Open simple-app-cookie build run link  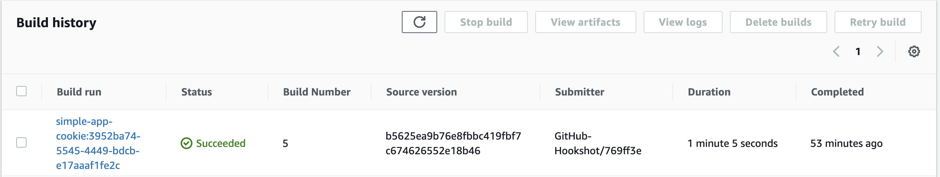(98, 143)
